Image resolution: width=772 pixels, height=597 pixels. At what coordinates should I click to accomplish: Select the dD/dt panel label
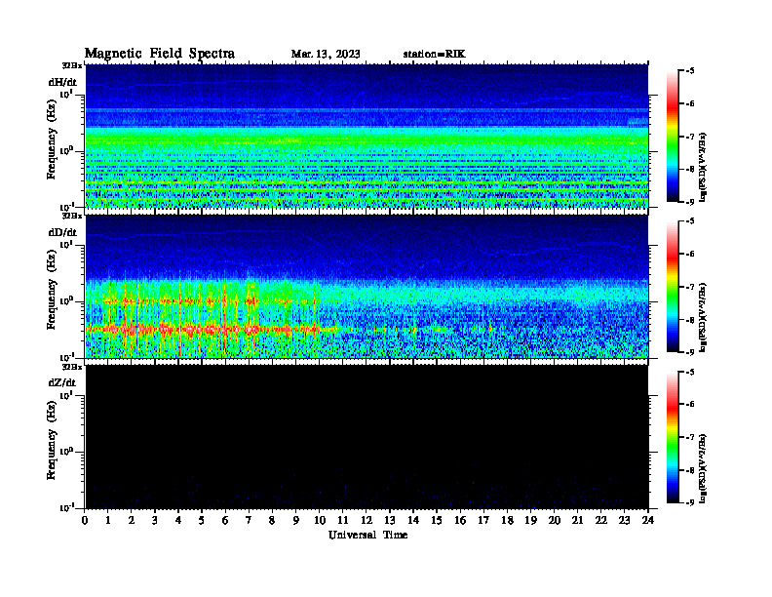point(62,232)
